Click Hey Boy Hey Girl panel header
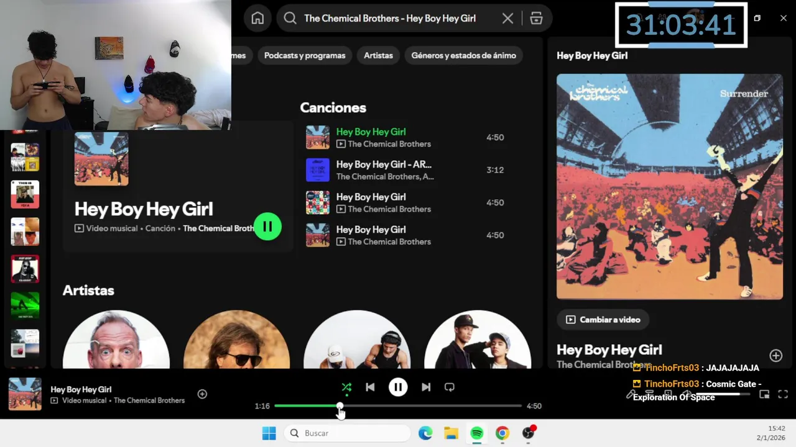This screenshot has height=447, width=796. 592,55
